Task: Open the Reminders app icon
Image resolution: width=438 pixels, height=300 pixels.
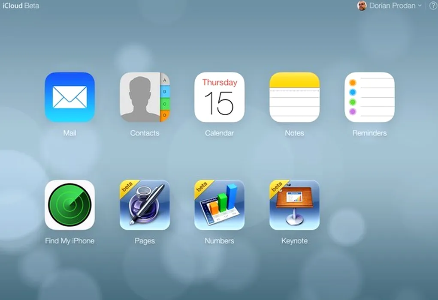Action: click(369, 97)
